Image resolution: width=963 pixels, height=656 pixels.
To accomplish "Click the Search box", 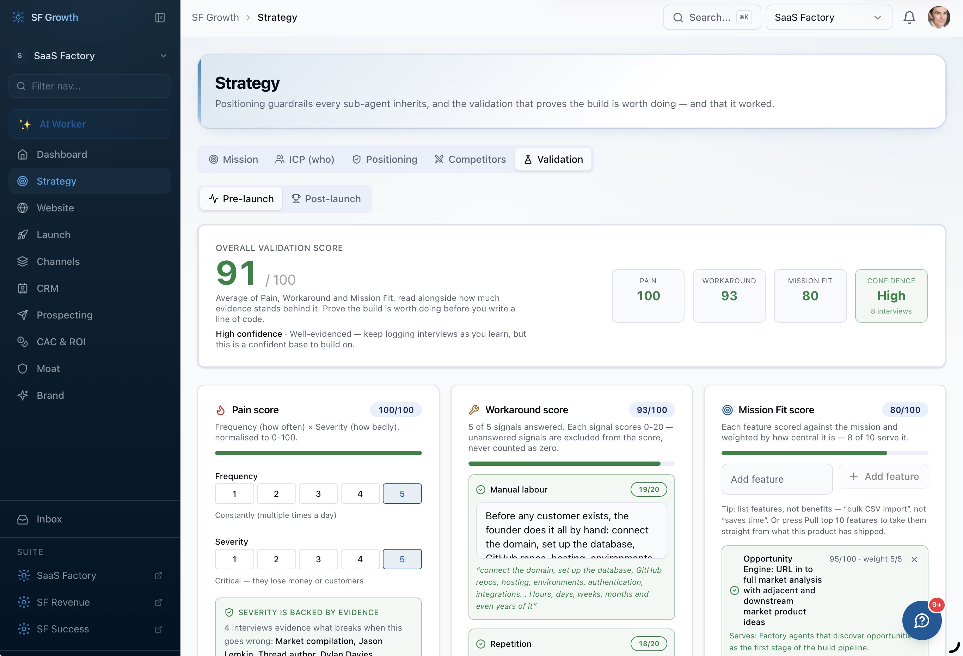I will coord(712,17).
